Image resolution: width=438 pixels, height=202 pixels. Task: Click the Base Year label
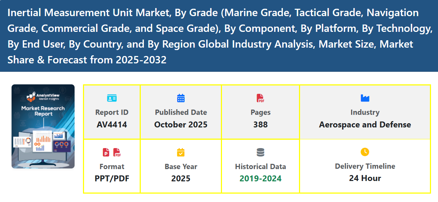[181, 167]
